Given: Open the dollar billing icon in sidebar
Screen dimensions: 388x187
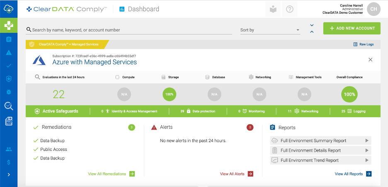Looking at the screenshot, I should 9,162.
